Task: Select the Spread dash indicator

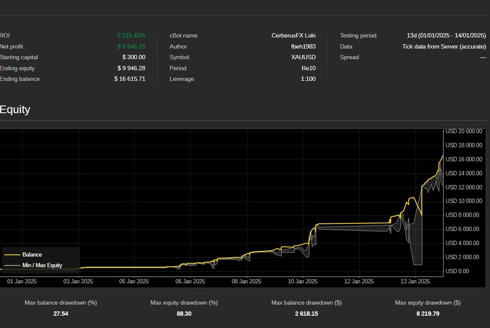Action: pyautogui.click(x=483, y=57)
